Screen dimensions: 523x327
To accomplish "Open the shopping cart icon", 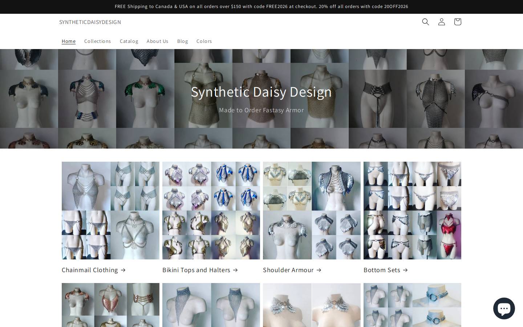I will pyautogui.click(x=457, y=22).
